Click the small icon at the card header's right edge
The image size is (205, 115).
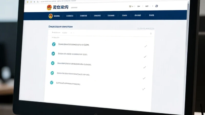click(151, 33)
